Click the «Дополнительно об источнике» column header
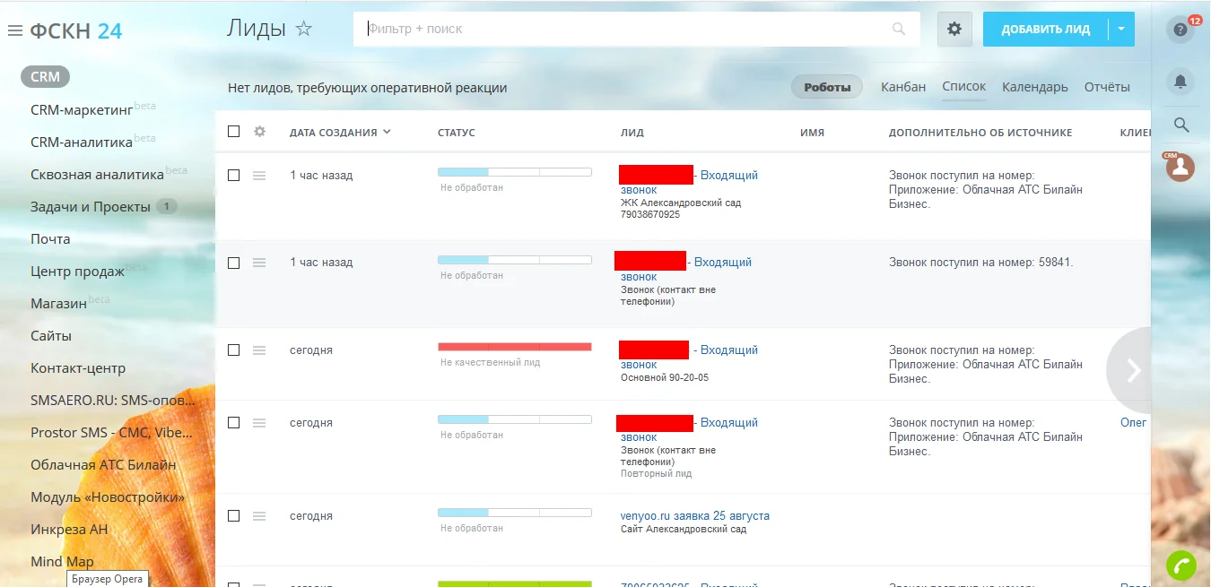 pos(980,132)
